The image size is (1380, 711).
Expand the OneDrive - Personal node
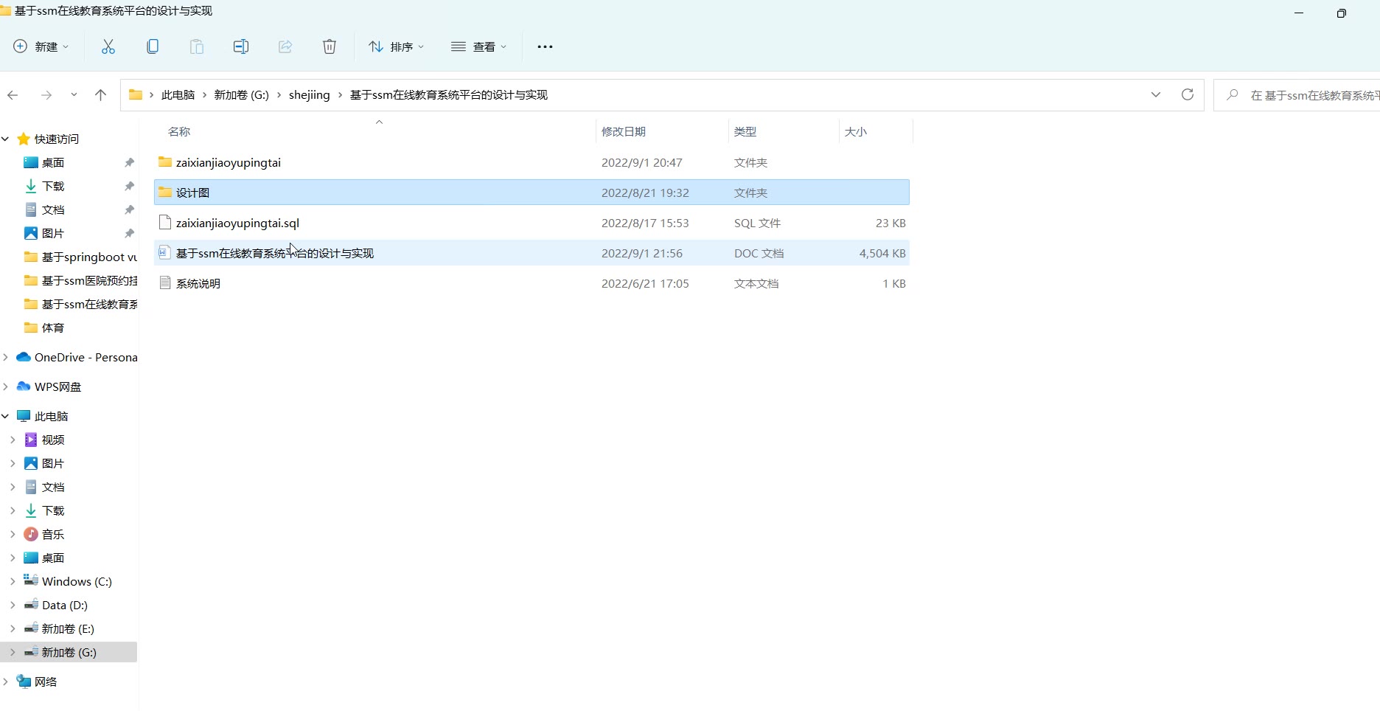[x=6, y=357]
